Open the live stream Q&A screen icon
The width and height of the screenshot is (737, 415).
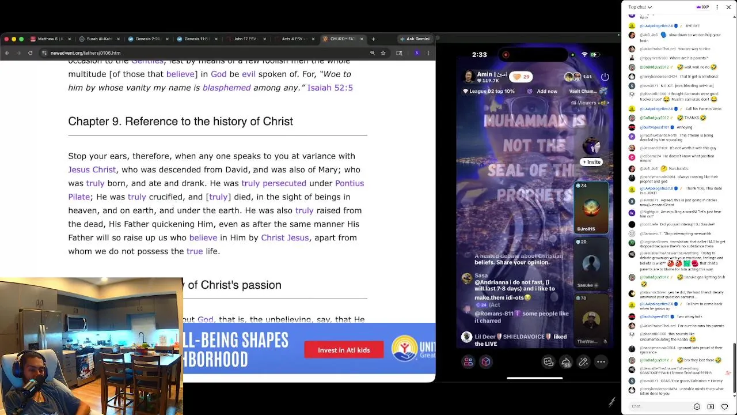click(x=548, y=362)
